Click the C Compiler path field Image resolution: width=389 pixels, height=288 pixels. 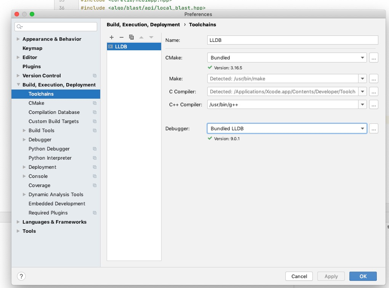283,91
